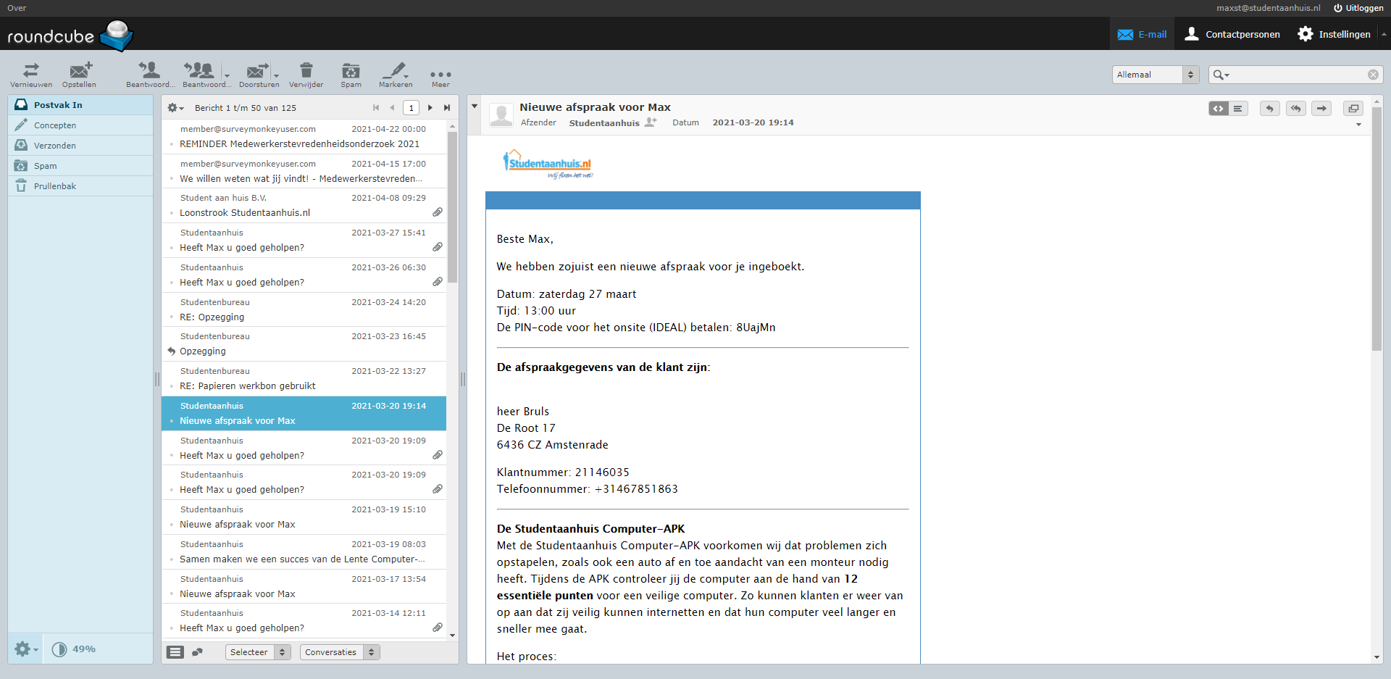This screenshot has height=679, width=1391.
Task: Toggle list view at bottom of message list
Action: click(x=175, y=652)
